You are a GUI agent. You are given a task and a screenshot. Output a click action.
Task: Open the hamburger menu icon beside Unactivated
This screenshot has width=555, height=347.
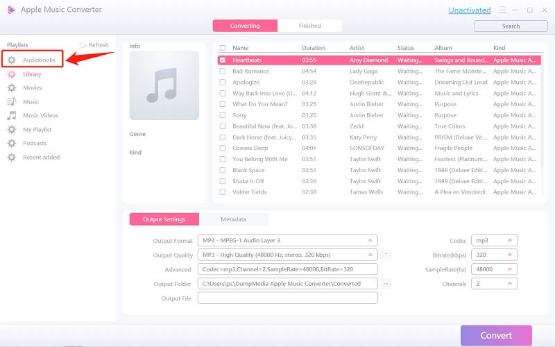pos(502,10)
